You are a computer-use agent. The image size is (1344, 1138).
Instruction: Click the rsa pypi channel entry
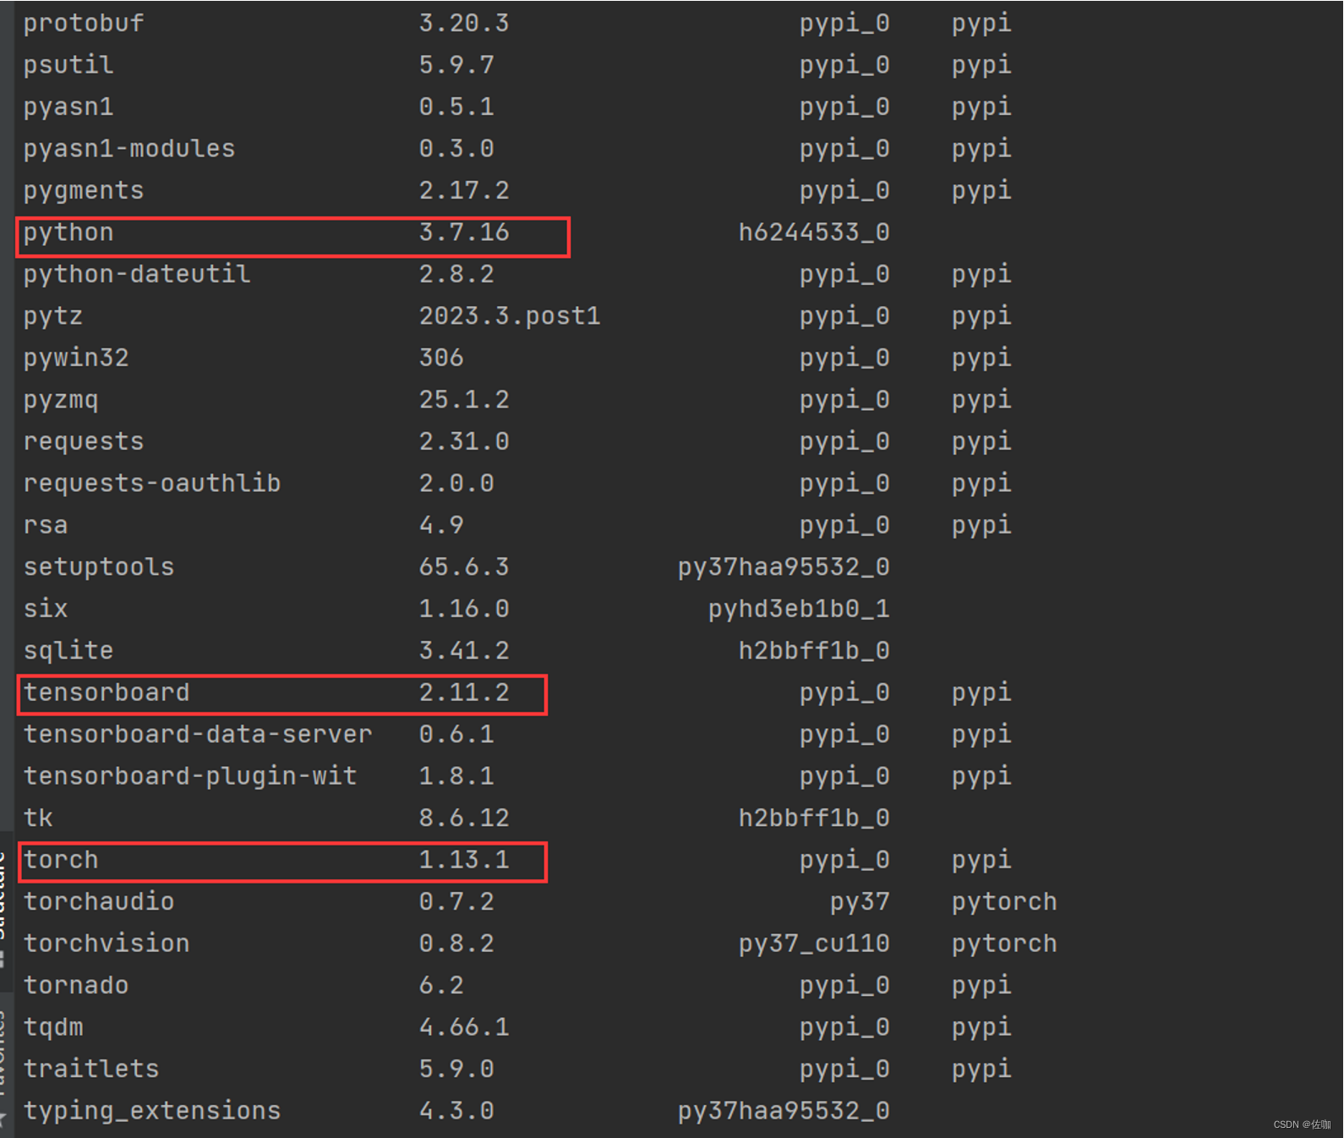(x=981, y=526)
